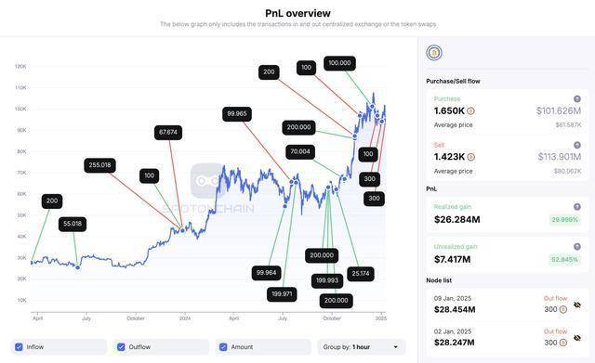The image size is (595, 363).
Task: Open the Group by 1 hour dropdown
Action: (361, 346)
